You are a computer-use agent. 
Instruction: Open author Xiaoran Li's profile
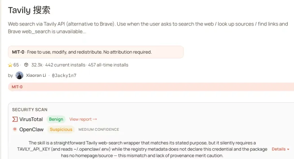tap(36, 75)
